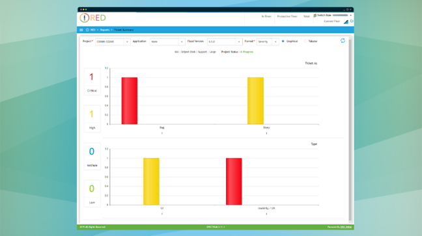The width and height of the screenshot is (422, 236).
Task: Click the red Bug bar in top chart
Action: point(130,101)
